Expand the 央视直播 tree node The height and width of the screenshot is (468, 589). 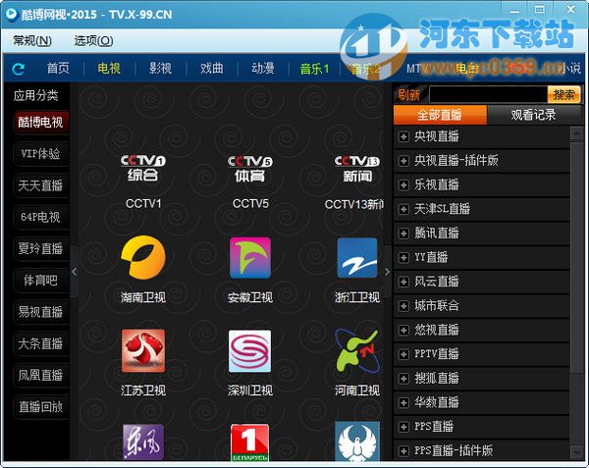click(403, 136)
